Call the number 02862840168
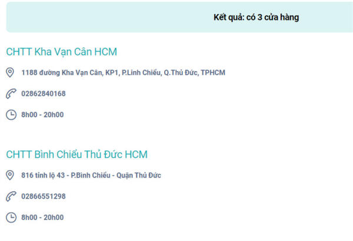353x241 pixels. (44, 93)
